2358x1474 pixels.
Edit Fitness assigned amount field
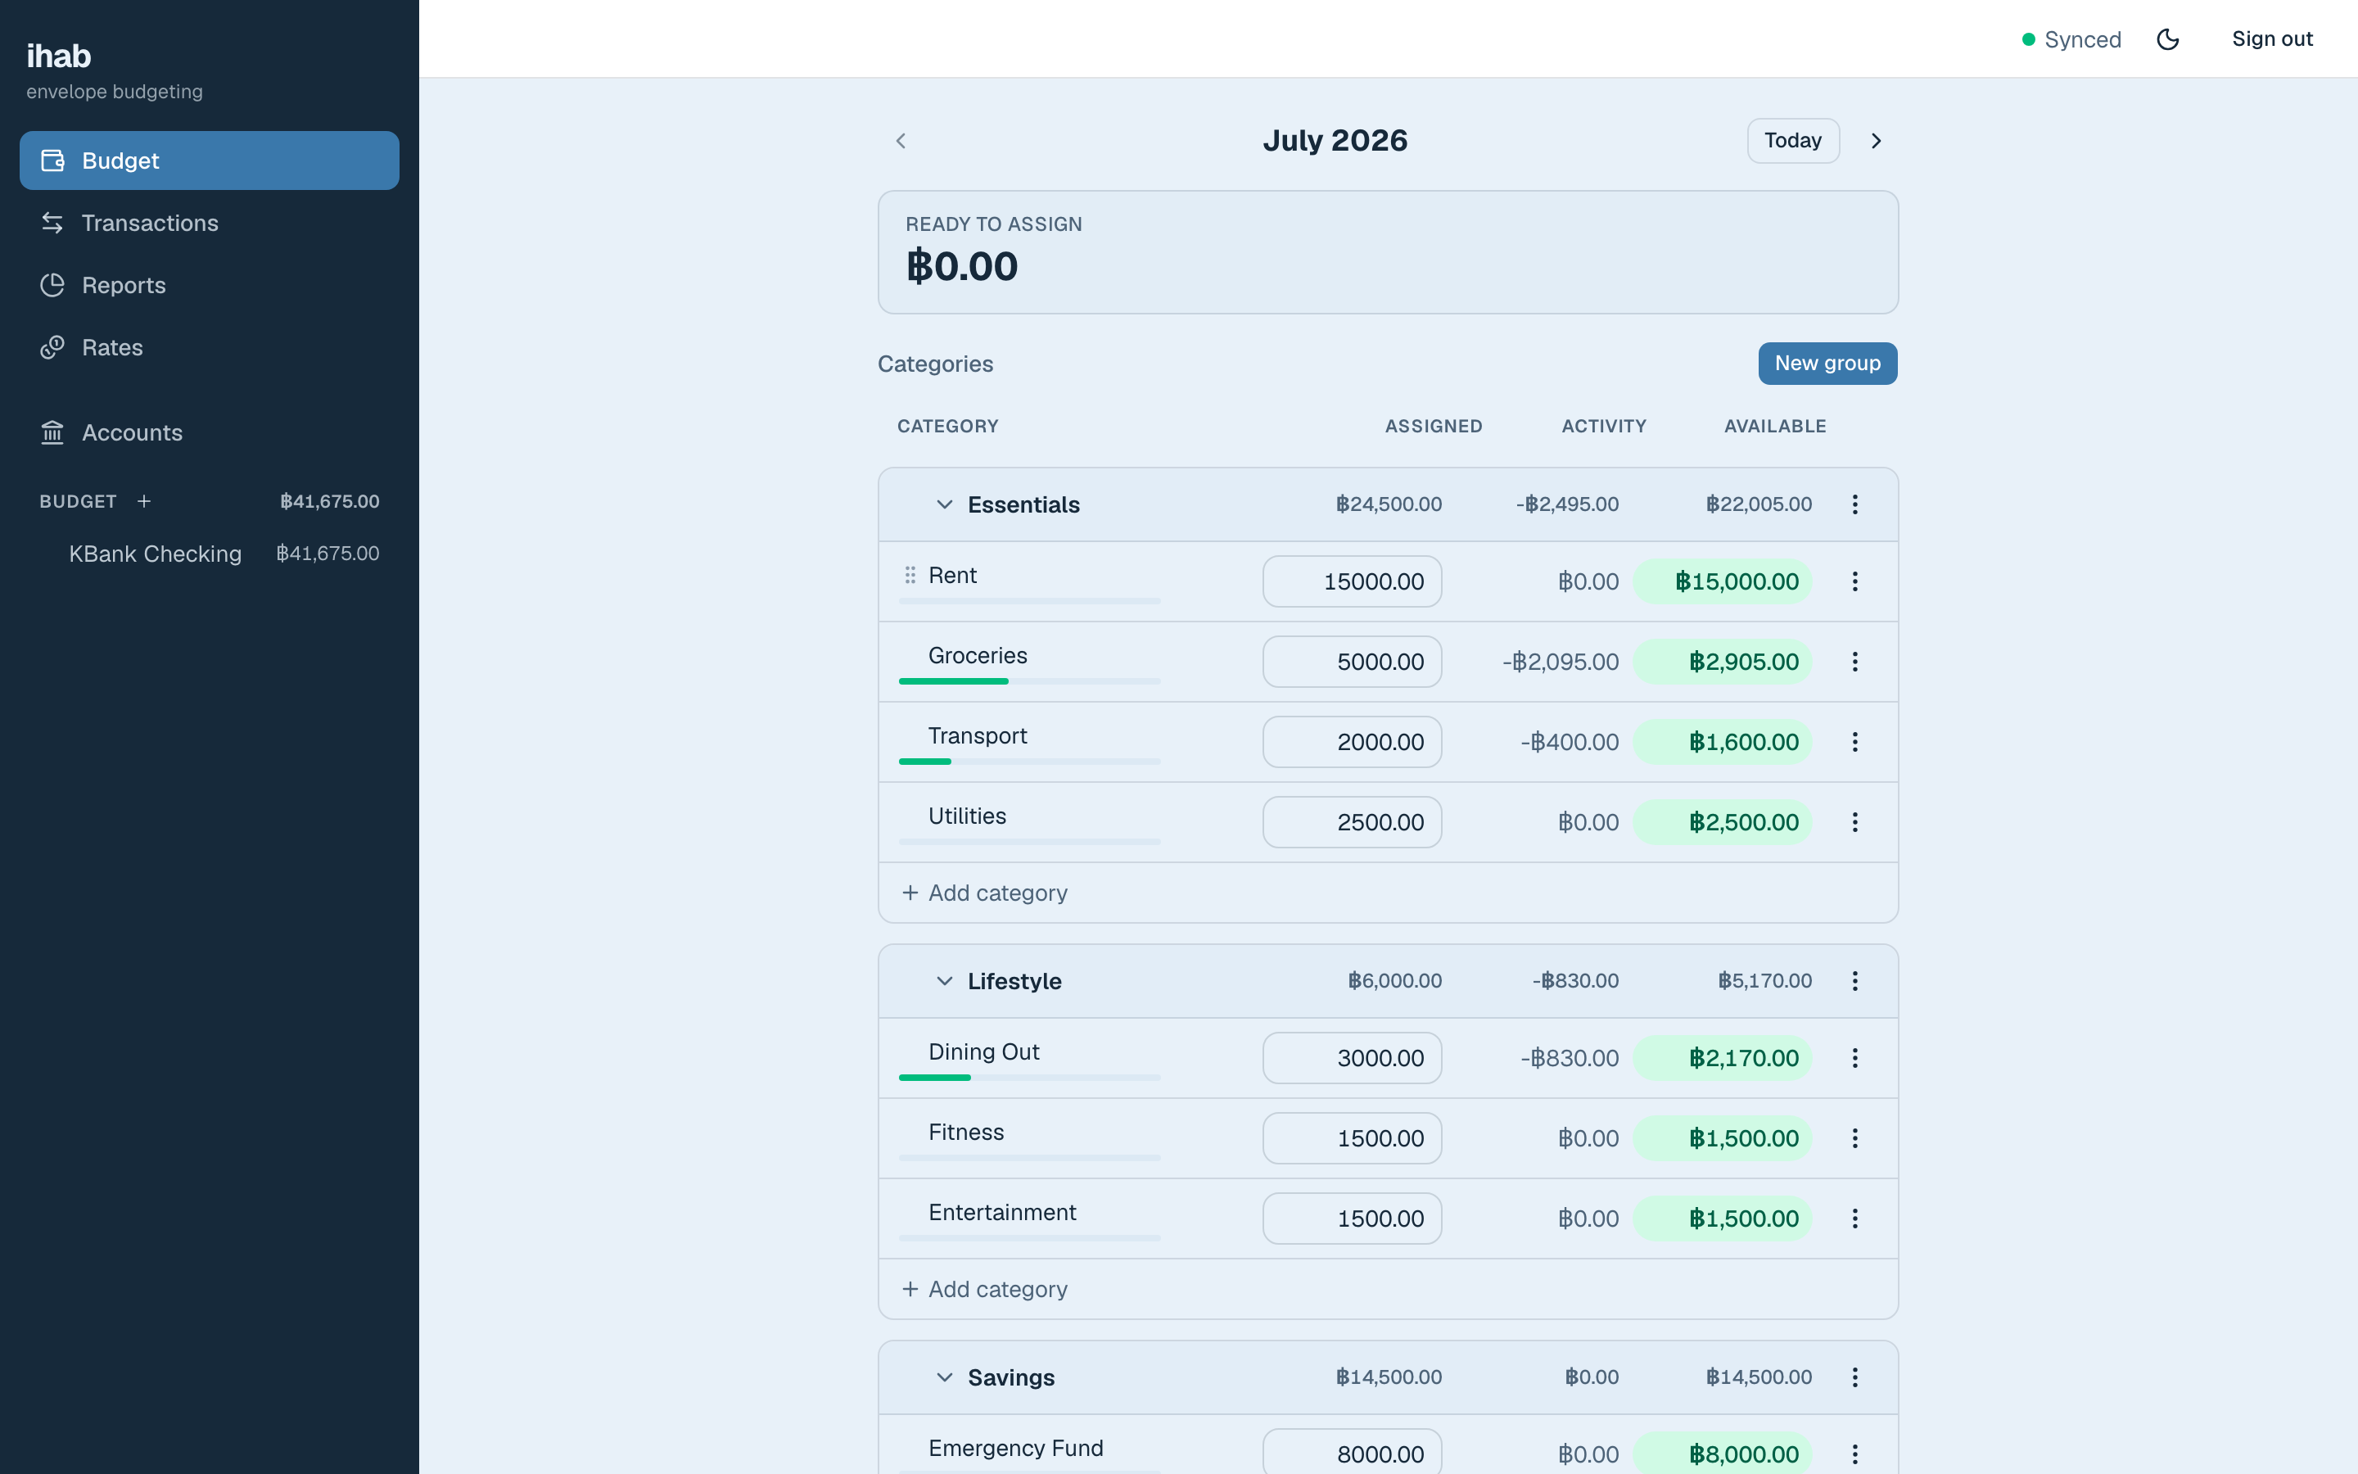coord(1353,1138)
